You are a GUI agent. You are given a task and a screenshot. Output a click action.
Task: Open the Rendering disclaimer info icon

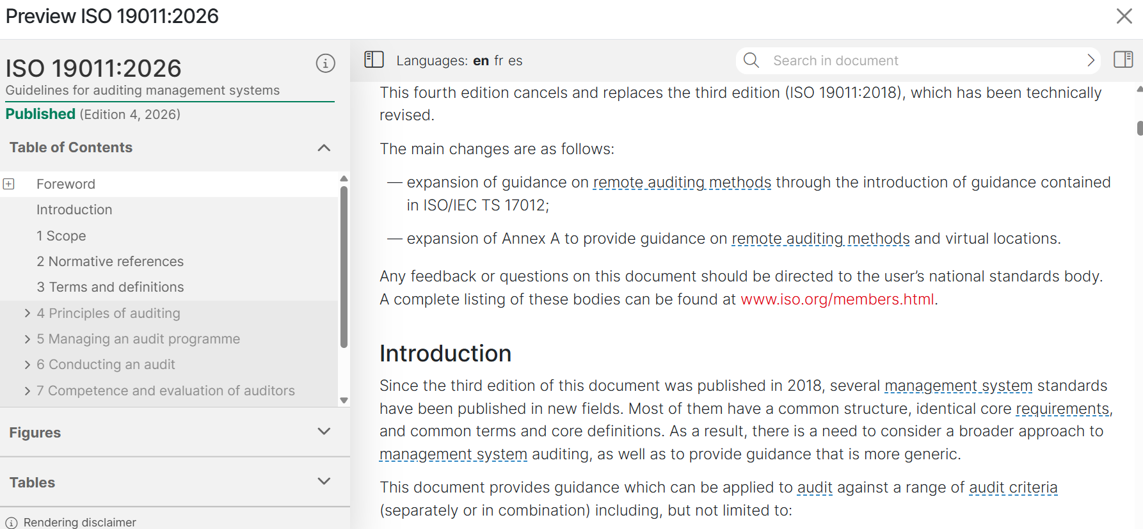click(x=12, y=523)
